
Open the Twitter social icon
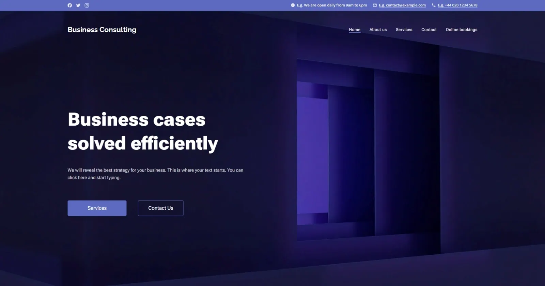(78, 5)
